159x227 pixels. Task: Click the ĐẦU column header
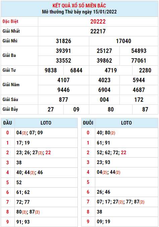click(x=7, y=123)
